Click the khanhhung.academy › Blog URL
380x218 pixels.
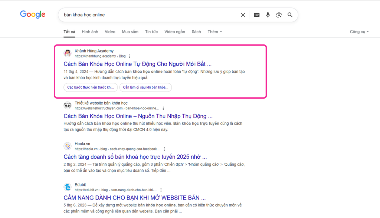100,56
